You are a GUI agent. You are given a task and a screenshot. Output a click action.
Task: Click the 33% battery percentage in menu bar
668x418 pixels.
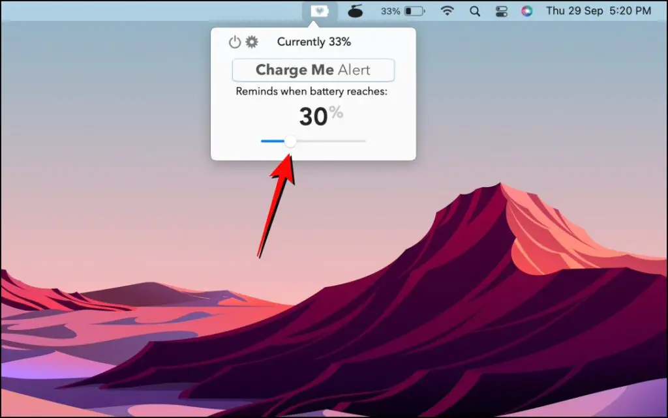pyautogui.click(x=390, y=11)
